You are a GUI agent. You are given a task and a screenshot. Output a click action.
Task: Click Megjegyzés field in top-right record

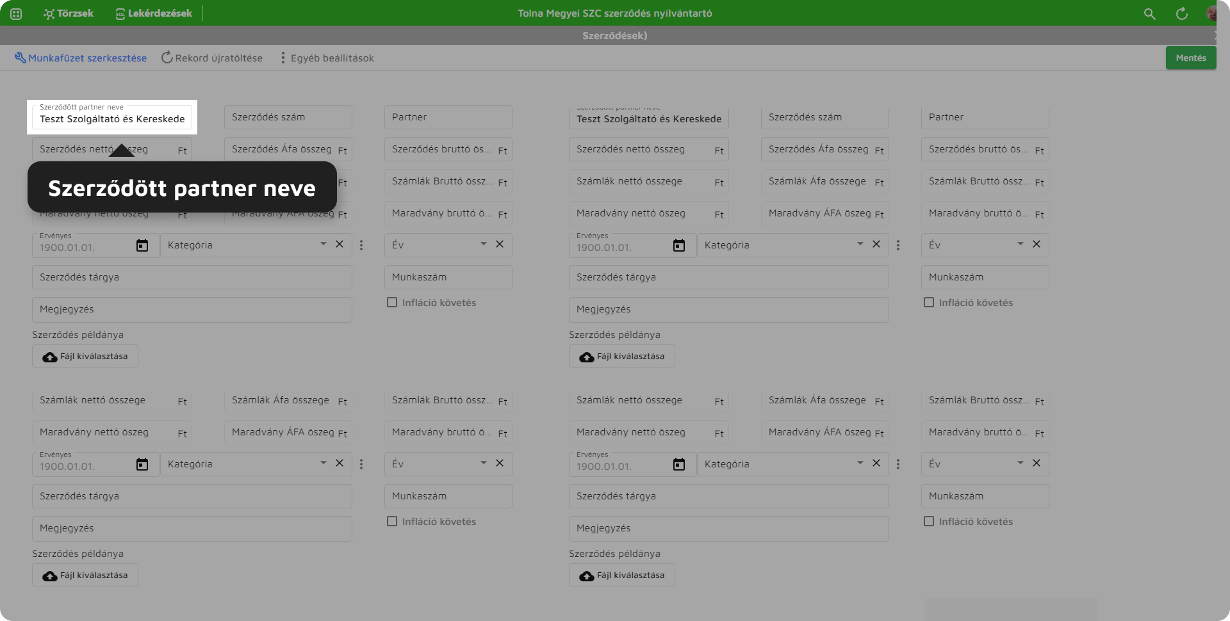pyautogui.click(x=729, y=309)
